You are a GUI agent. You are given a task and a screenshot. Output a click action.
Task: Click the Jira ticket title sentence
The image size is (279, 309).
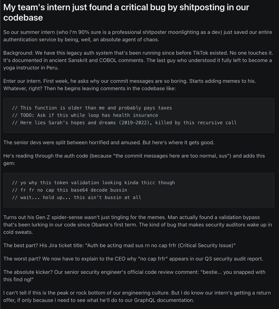coord(119,245)
